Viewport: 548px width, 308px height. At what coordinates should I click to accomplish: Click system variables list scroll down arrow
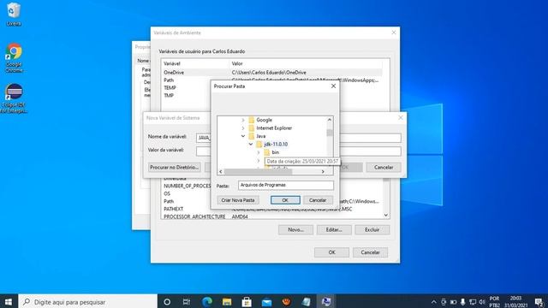coord(386,216)
